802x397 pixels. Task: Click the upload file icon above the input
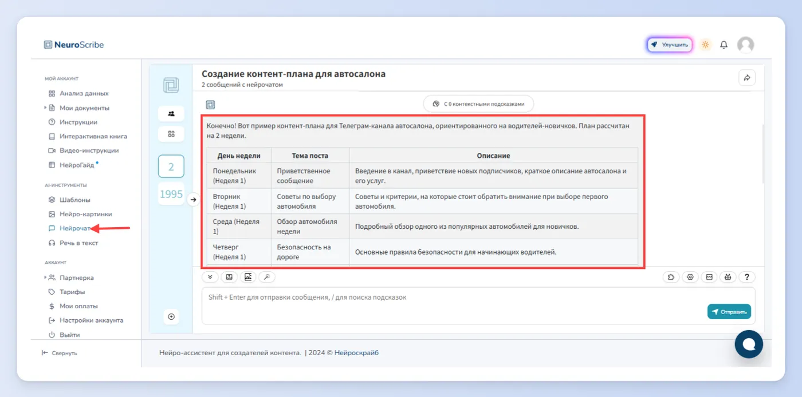229,277
